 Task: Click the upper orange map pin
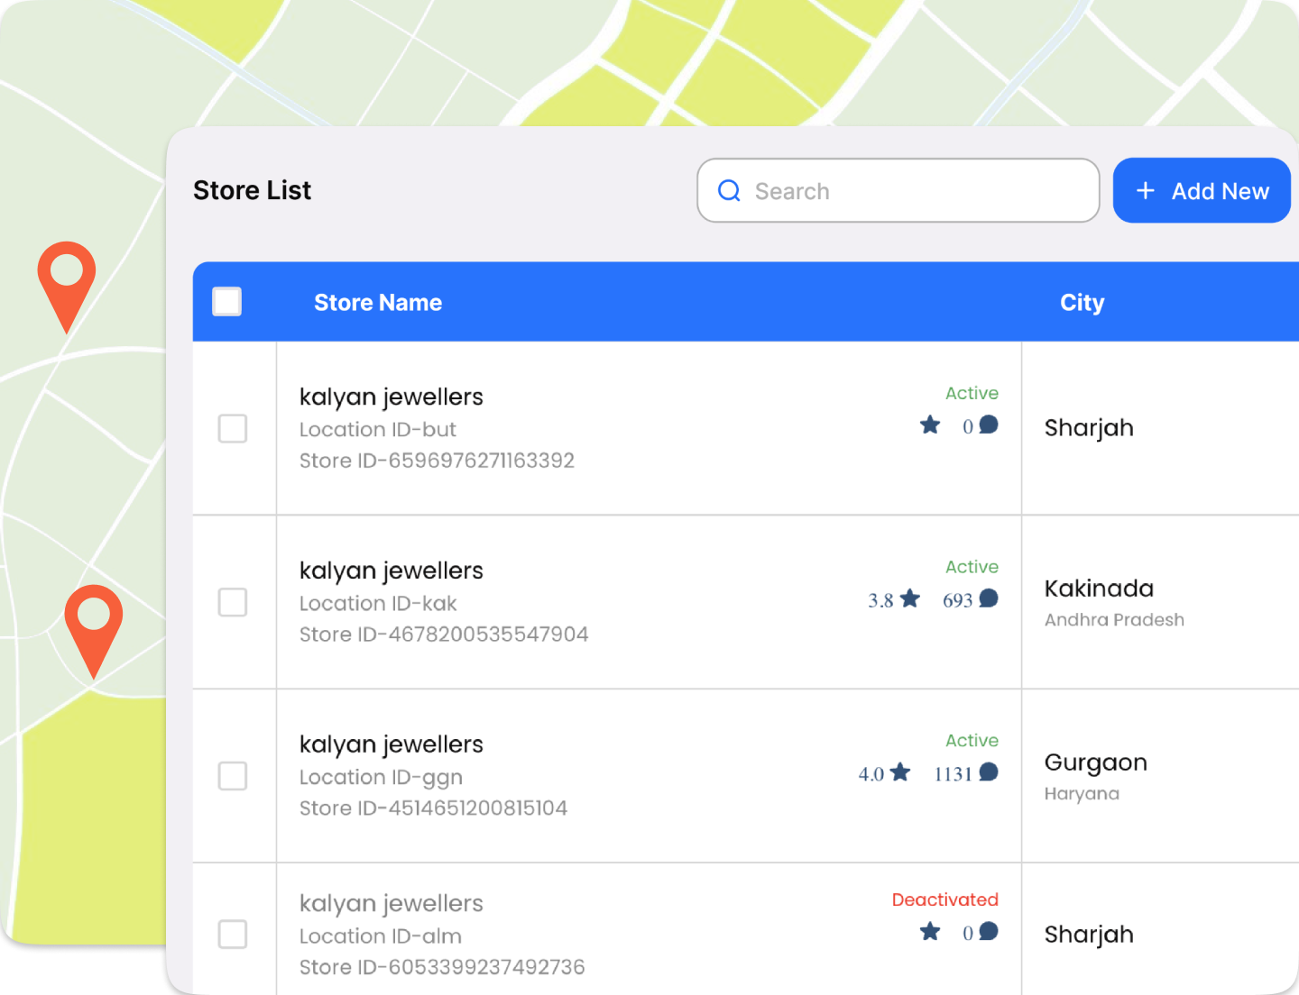click(x=66, y=275)
